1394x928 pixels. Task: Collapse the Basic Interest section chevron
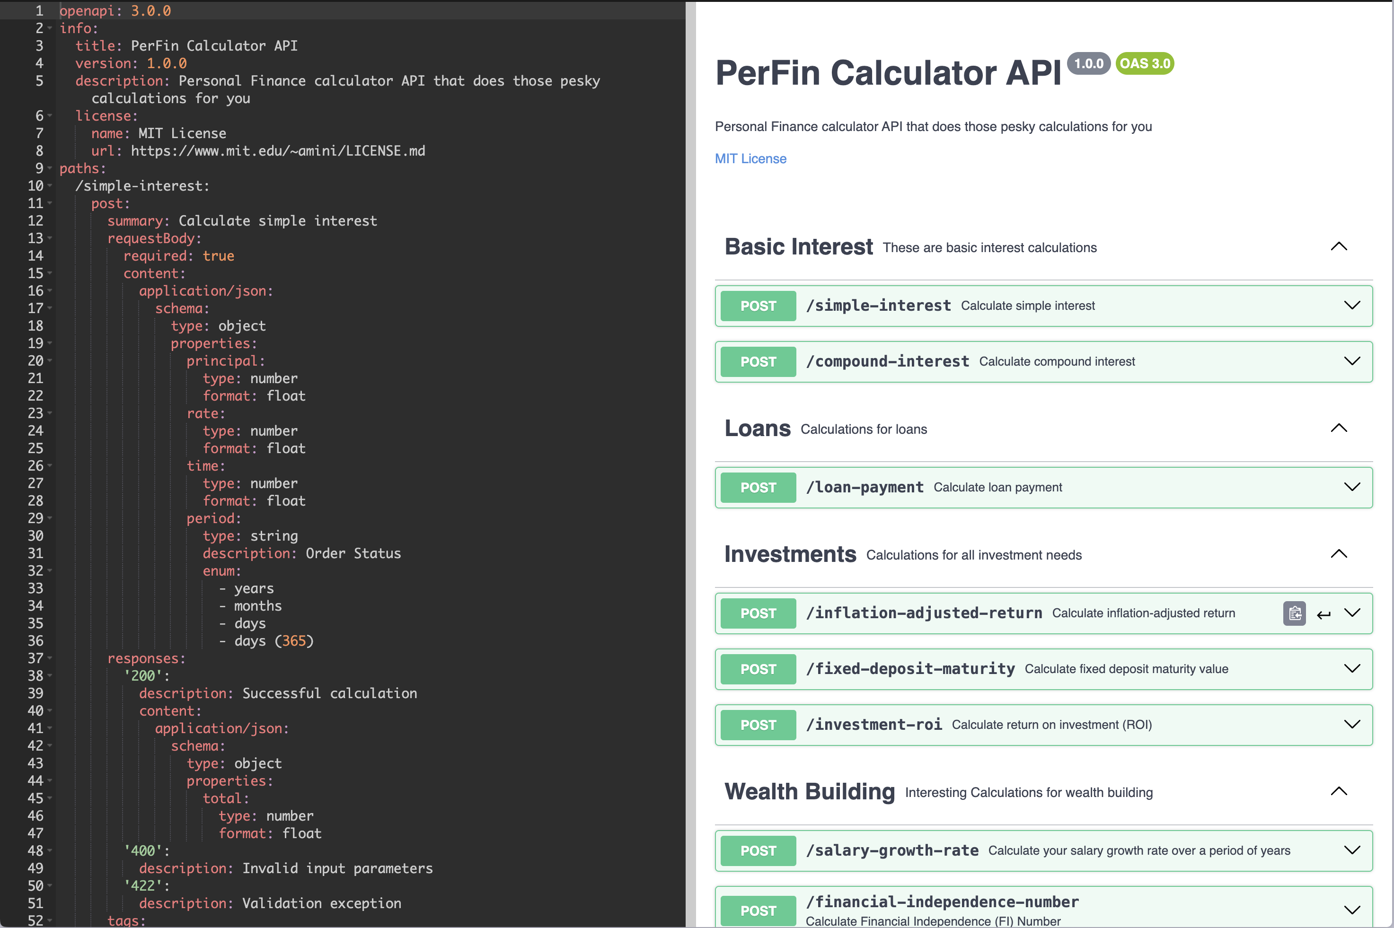[1338, 247]
